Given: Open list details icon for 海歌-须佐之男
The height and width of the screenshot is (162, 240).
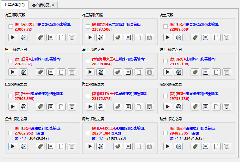Looking at the screenshot, I should tap(128, 107).
